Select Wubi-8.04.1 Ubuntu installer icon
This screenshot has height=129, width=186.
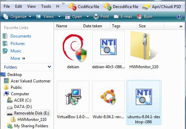click(108, 97)
